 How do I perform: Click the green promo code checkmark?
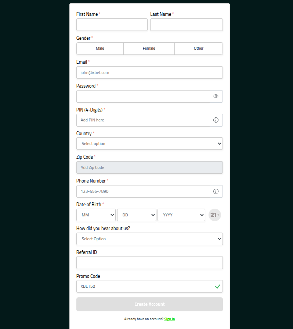tap(217, 286)
